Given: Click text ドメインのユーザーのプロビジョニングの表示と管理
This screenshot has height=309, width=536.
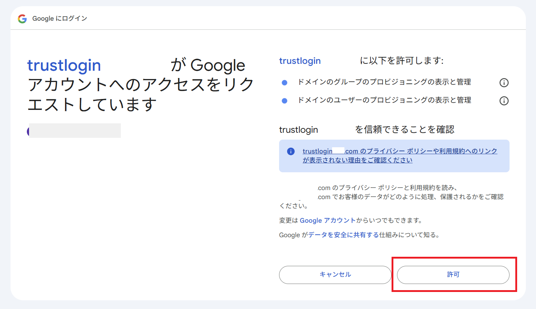Looking at the screenshot, I should point(384,100).
